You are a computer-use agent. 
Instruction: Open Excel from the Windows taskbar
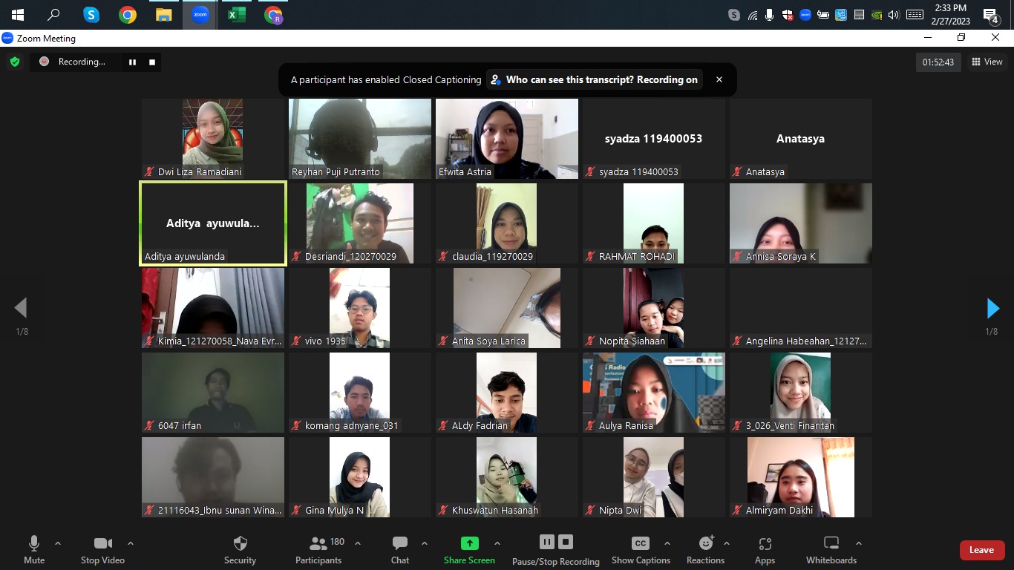(x=237, y=15)
